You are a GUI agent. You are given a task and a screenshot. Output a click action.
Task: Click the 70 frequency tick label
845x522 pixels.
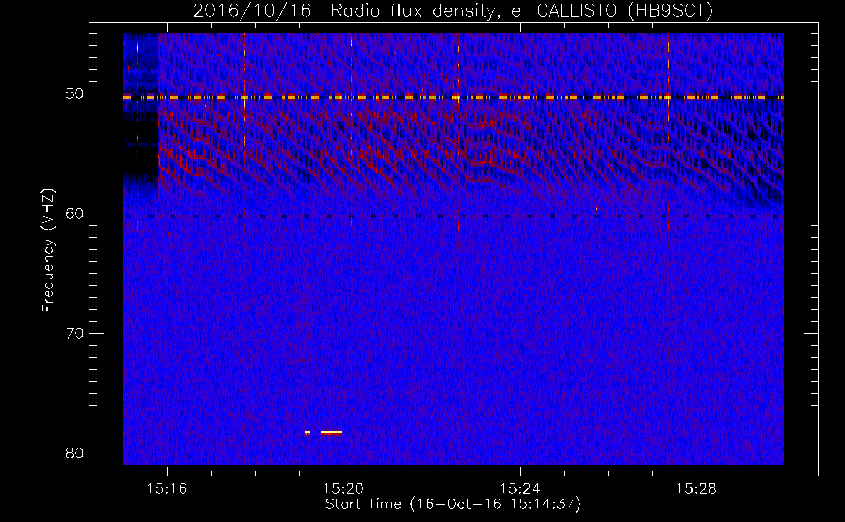[x=75, y=333]
